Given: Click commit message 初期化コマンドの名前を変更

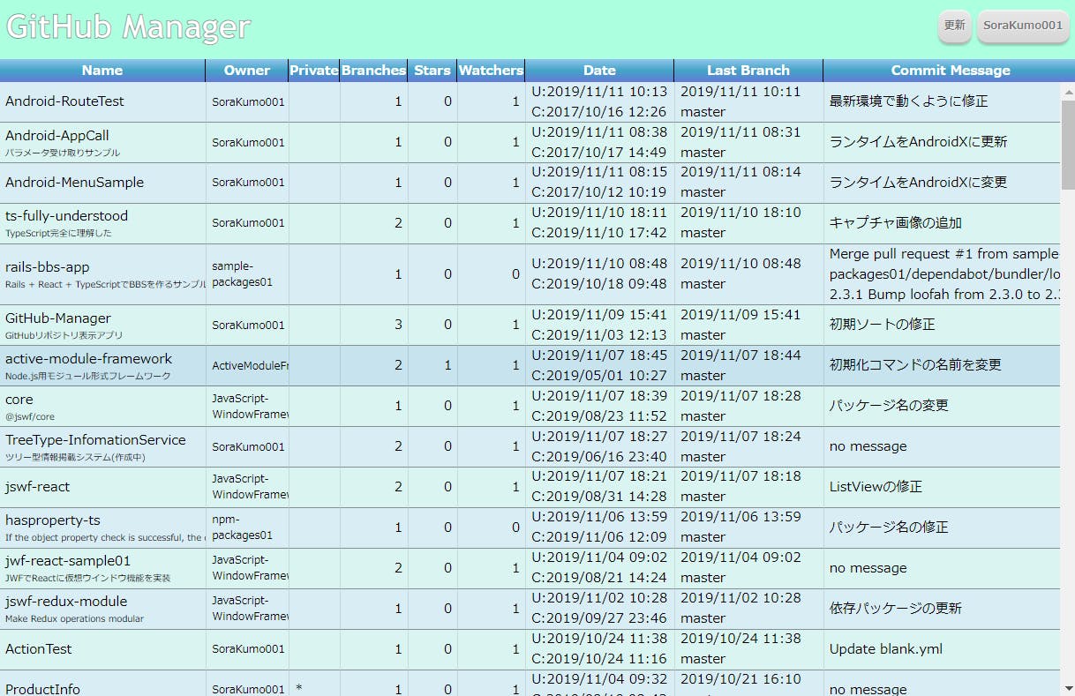Looking at the screenshot, I should point(915,365).
